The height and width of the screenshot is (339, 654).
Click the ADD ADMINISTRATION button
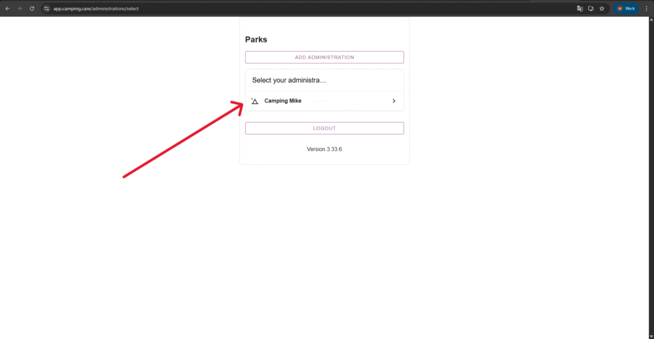coord(324,58)
